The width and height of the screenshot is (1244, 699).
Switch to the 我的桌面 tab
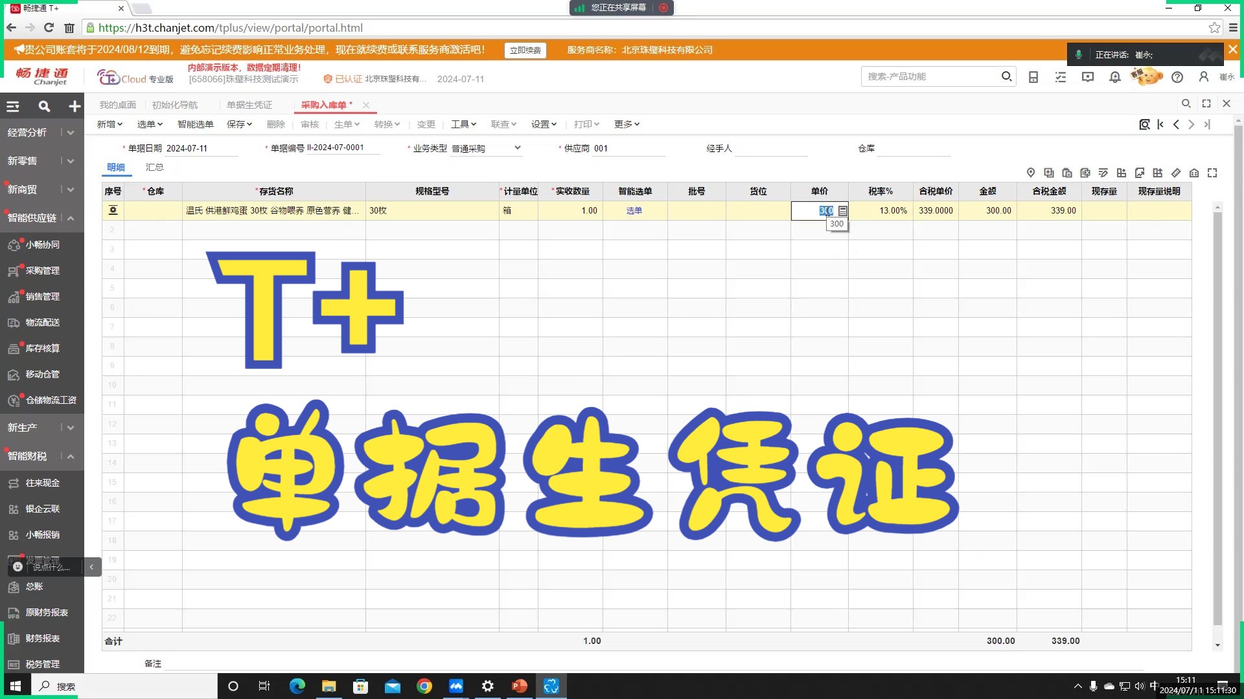117,105
